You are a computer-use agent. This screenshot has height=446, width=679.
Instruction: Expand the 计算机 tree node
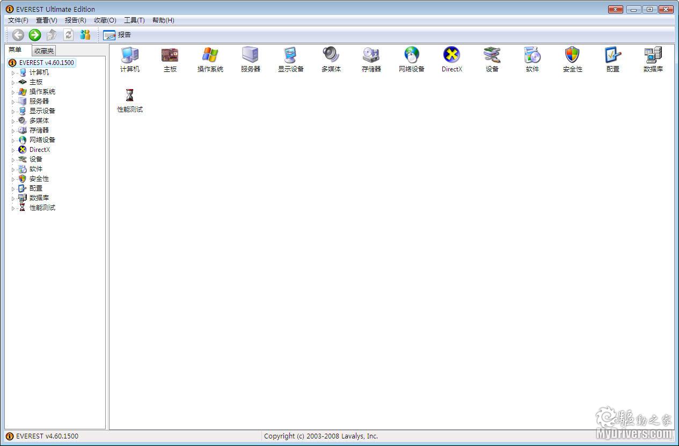point(13,72)
